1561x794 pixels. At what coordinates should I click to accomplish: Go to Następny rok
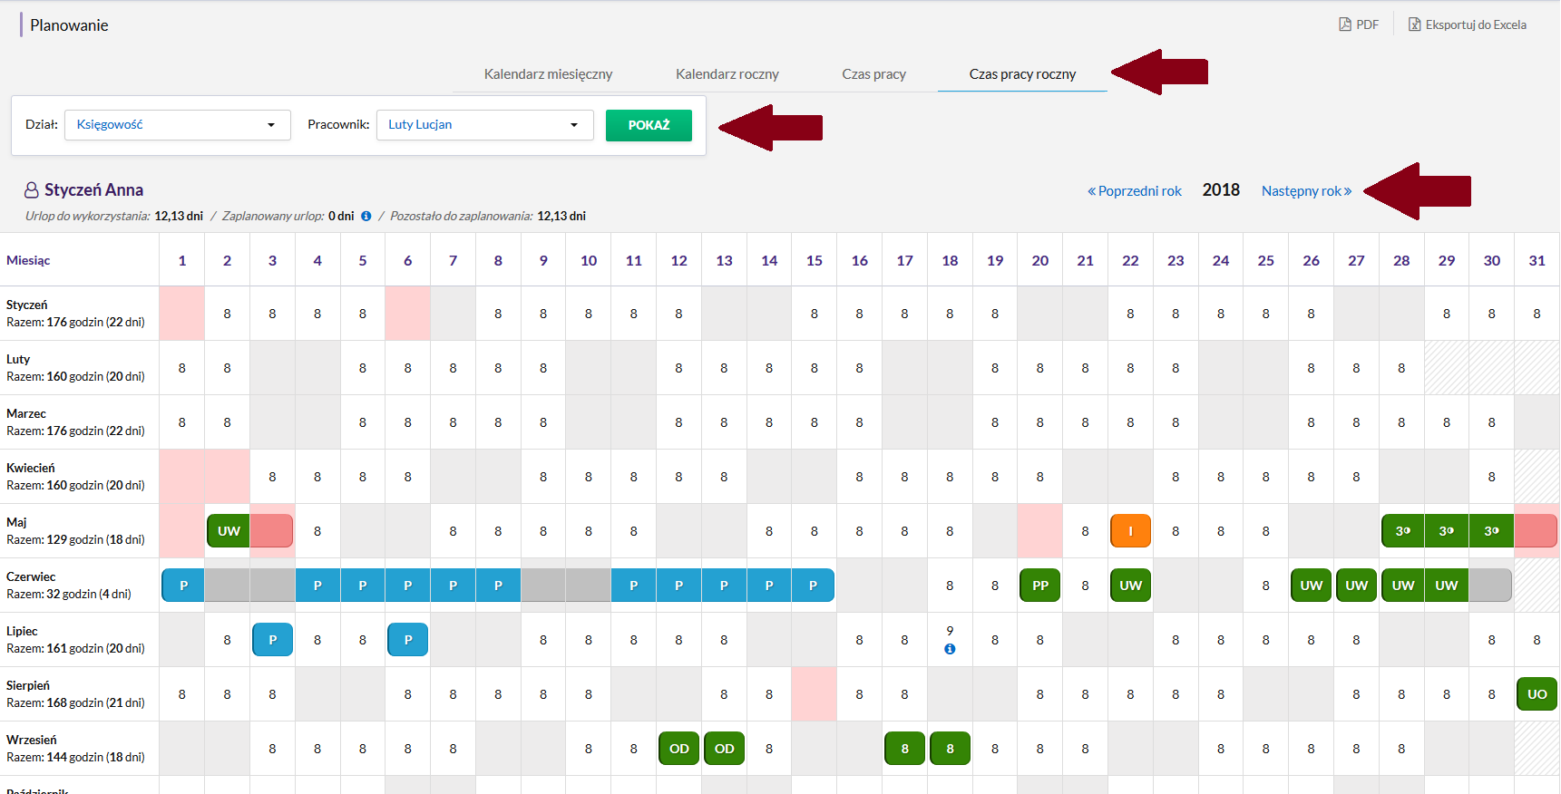click(x=1307, y=191)
